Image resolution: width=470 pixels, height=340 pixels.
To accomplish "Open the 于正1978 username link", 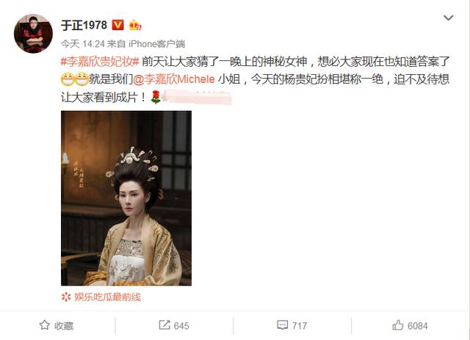I will pyautogui.click(x=84, y=25).
